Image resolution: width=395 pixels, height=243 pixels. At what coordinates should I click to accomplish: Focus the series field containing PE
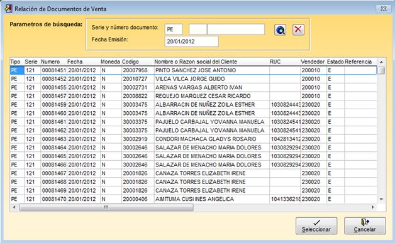(174, 30)
